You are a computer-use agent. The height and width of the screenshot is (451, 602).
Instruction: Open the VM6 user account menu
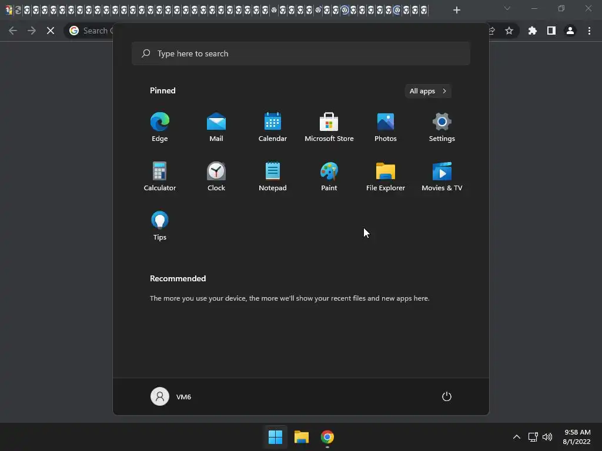[x=171, y=396]
